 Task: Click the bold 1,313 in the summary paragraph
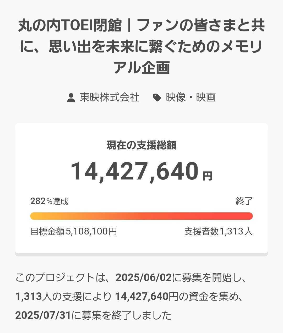click(29, 297)
